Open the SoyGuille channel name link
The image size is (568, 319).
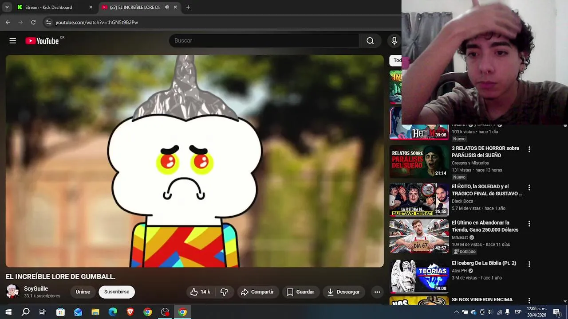click(36, 289)
